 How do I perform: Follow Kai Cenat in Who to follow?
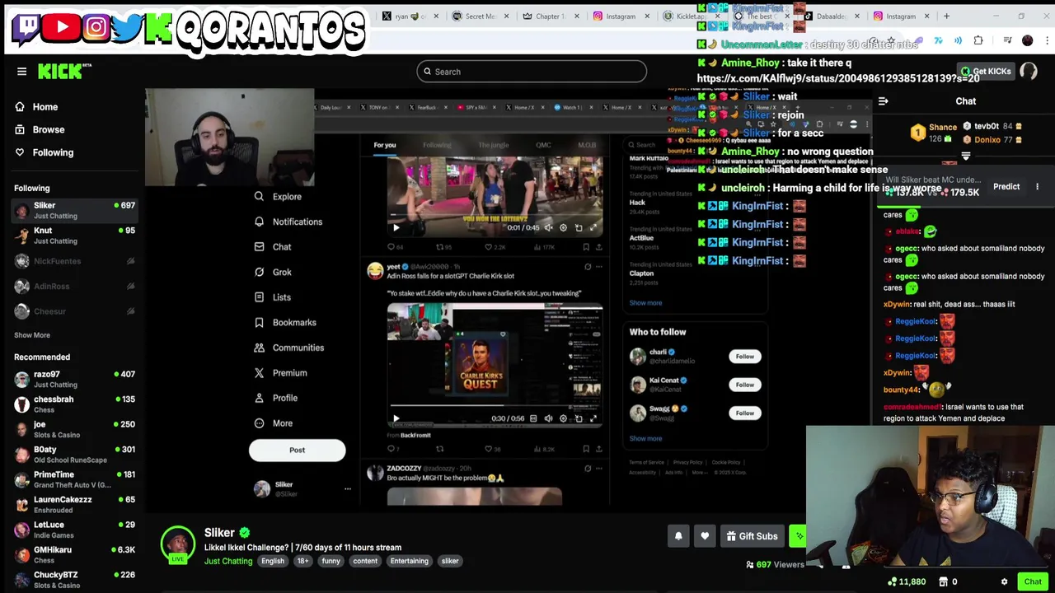point(744,385)
